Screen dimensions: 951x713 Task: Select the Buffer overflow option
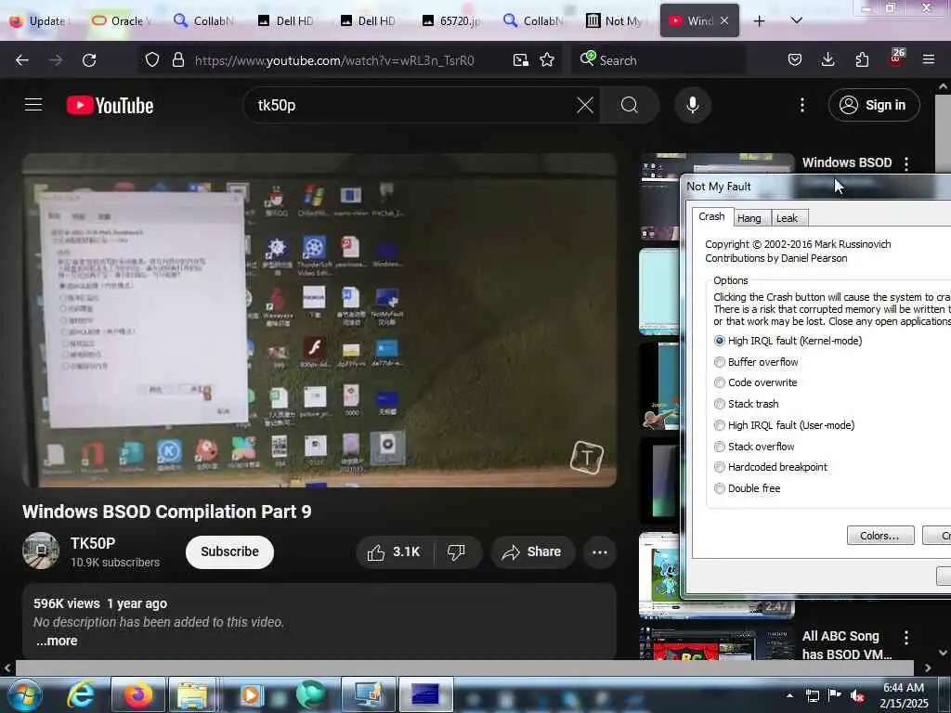coord(756,362)
